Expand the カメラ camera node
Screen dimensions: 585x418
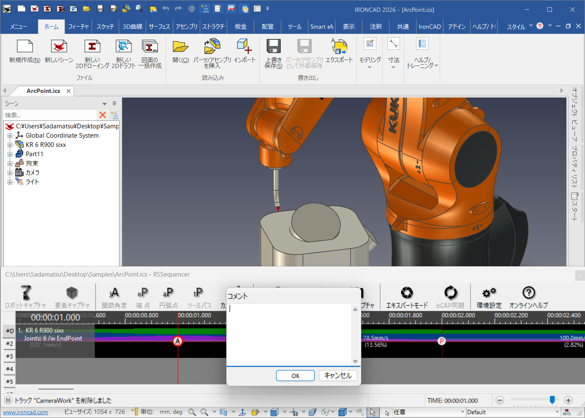(x=10, y=173)
